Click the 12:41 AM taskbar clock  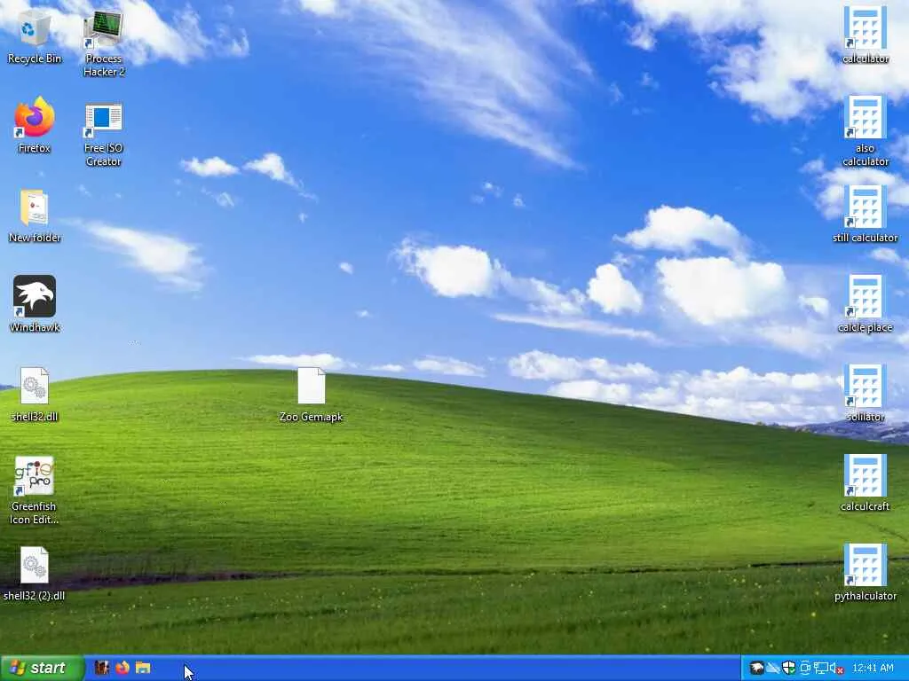pyautogui.click(x=873, y=669)
